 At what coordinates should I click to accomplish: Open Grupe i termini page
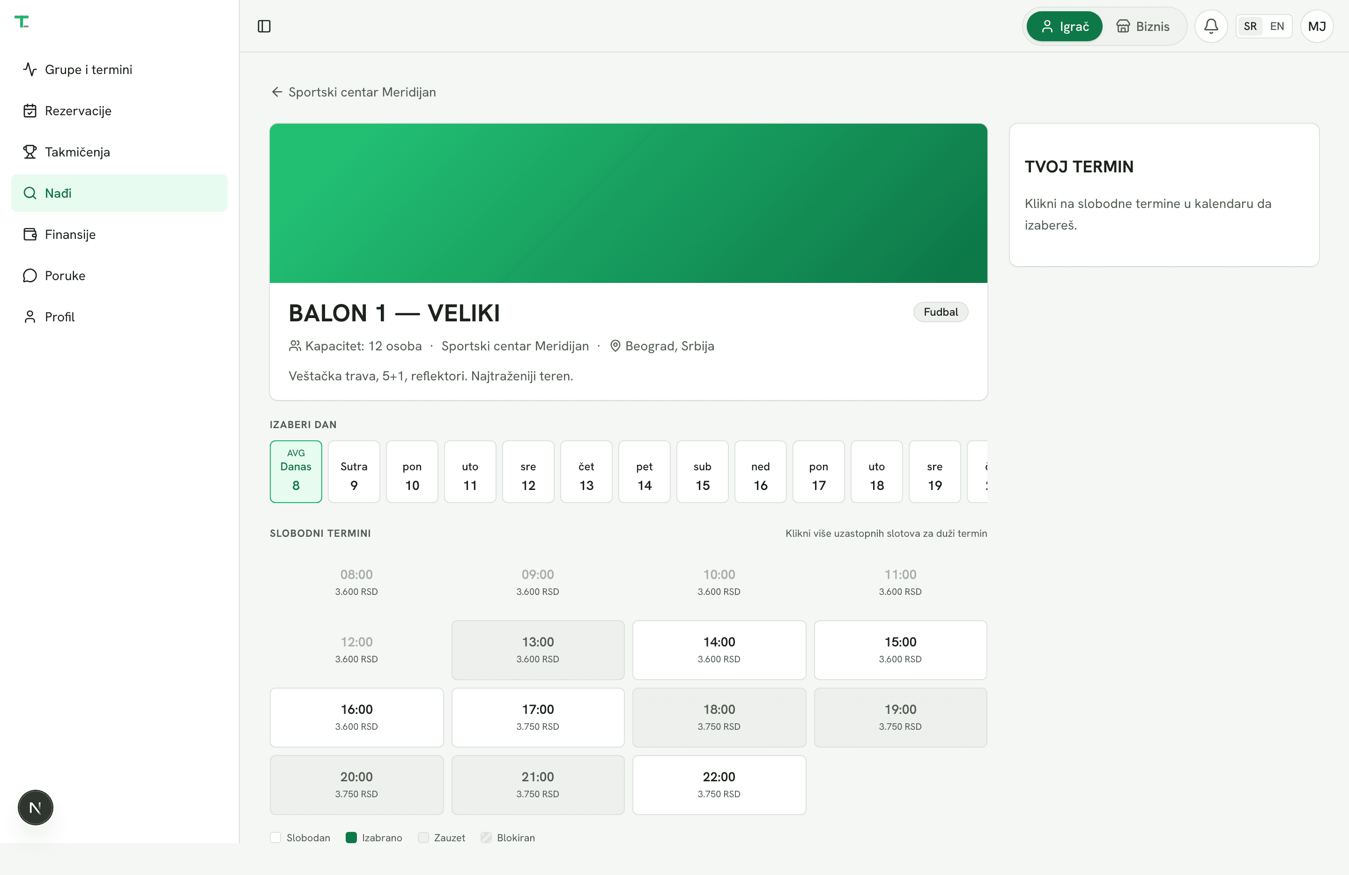coord(119,69)
